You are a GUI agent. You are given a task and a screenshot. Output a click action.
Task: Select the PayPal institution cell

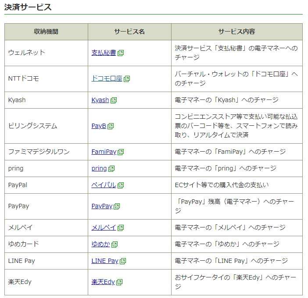click(46, 185)
